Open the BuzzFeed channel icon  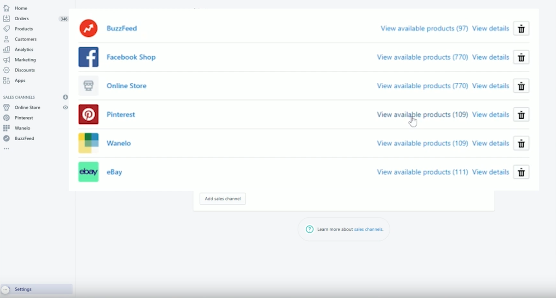88,28
